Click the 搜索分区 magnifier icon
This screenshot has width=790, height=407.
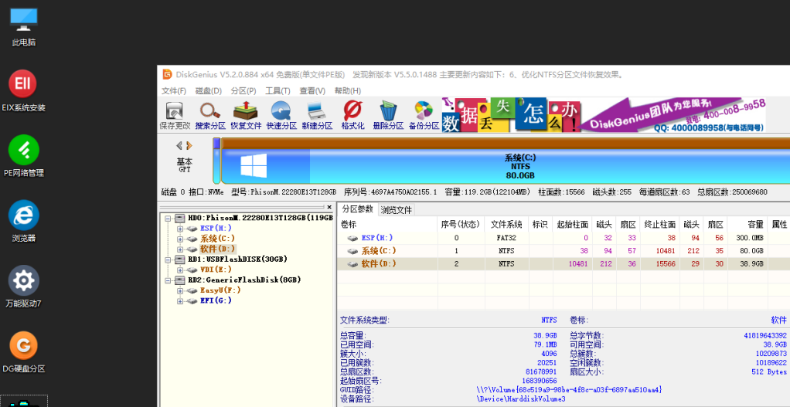[210, 115]
